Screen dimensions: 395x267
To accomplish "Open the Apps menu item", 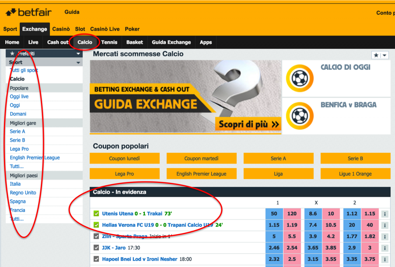I will click(206, 42).
